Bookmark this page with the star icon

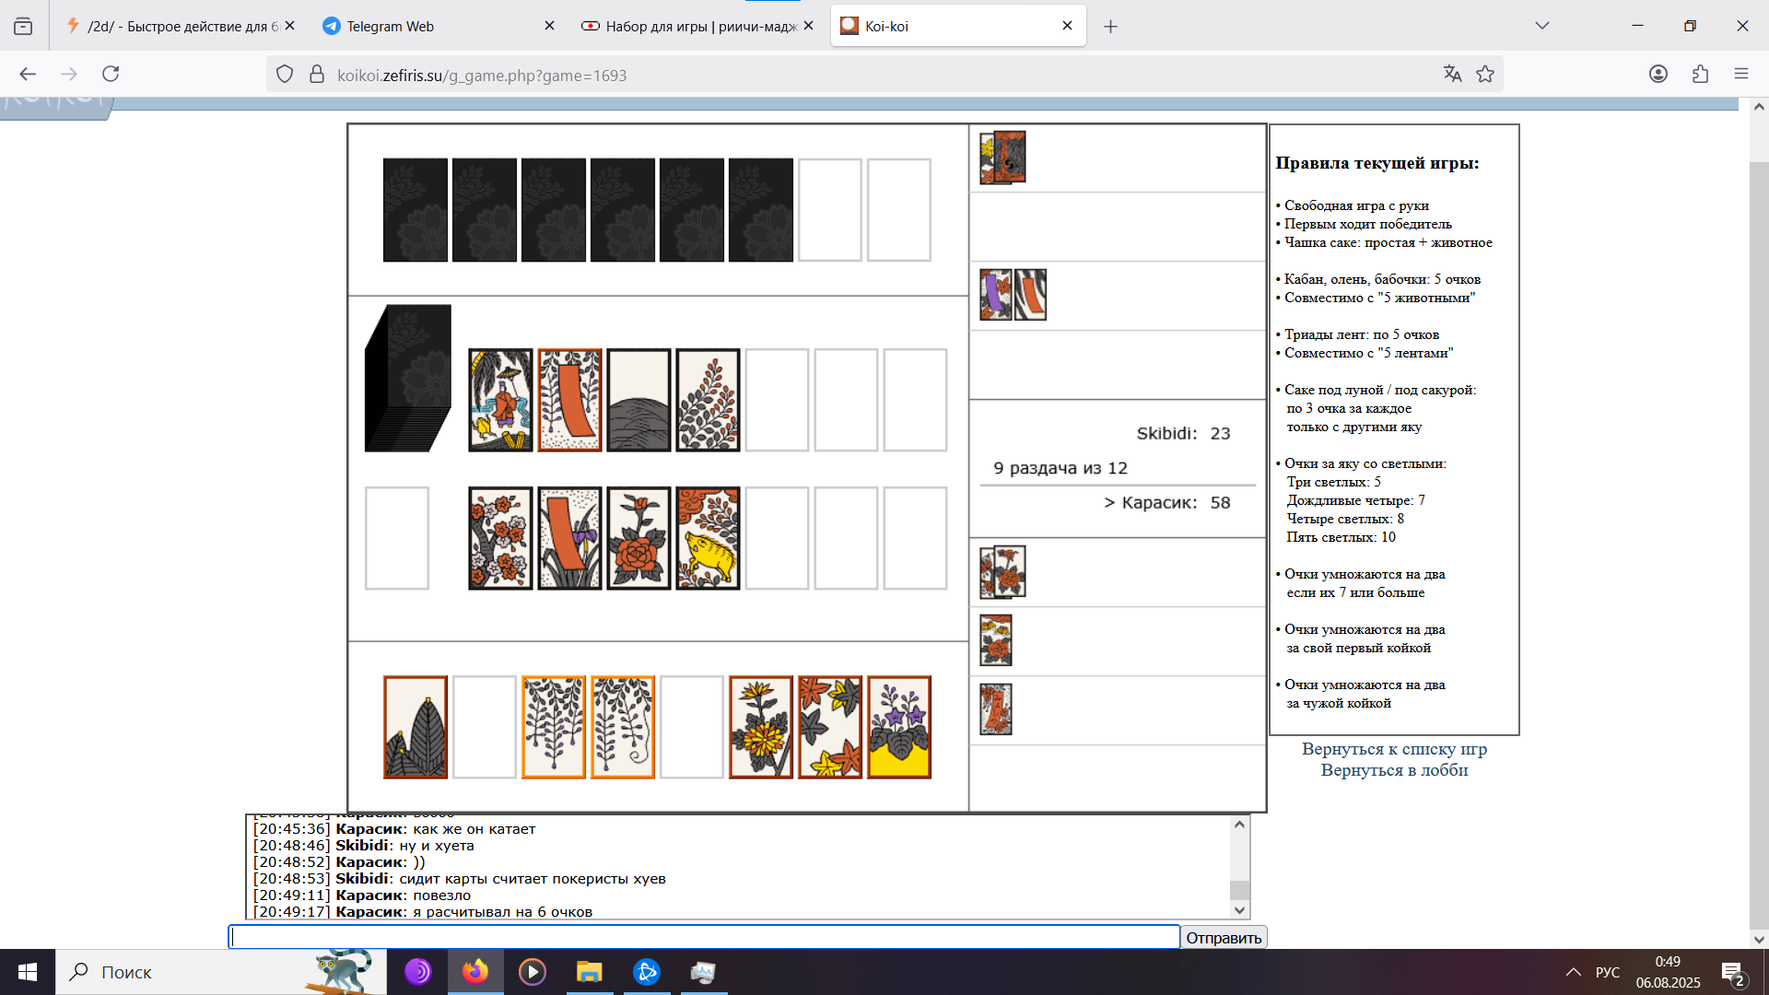pyautogui.click(x=1485, y=75)
